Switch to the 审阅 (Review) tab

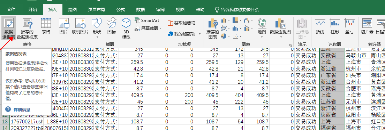(160, 9)
